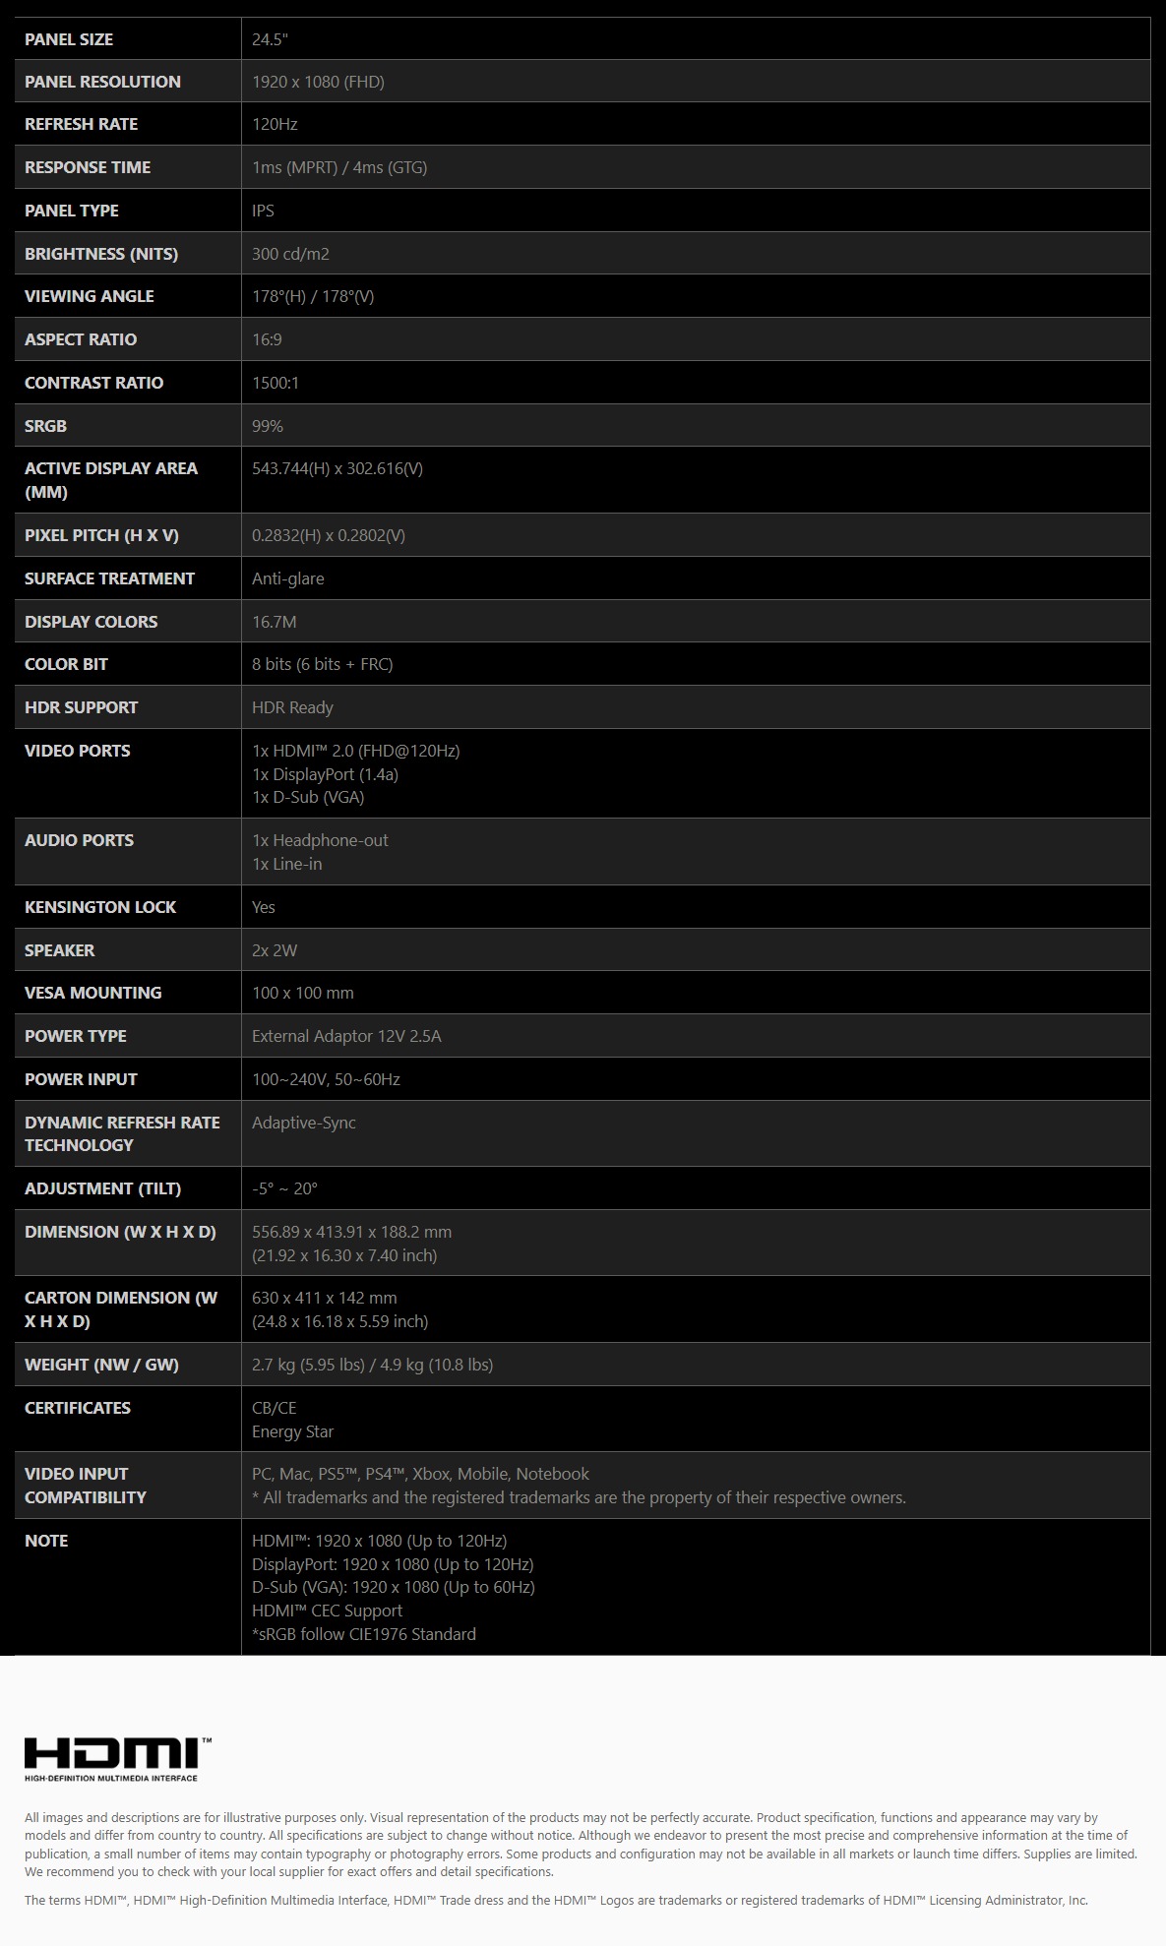
Task: Select the WEIGHT (NW / GW) label
Action: [x=101, y=1365]
